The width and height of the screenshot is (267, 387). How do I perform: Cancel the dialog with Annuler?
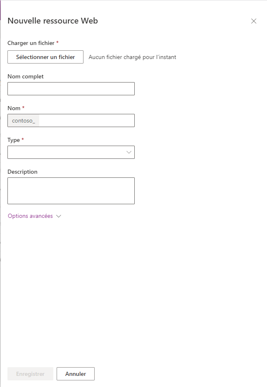75,374
